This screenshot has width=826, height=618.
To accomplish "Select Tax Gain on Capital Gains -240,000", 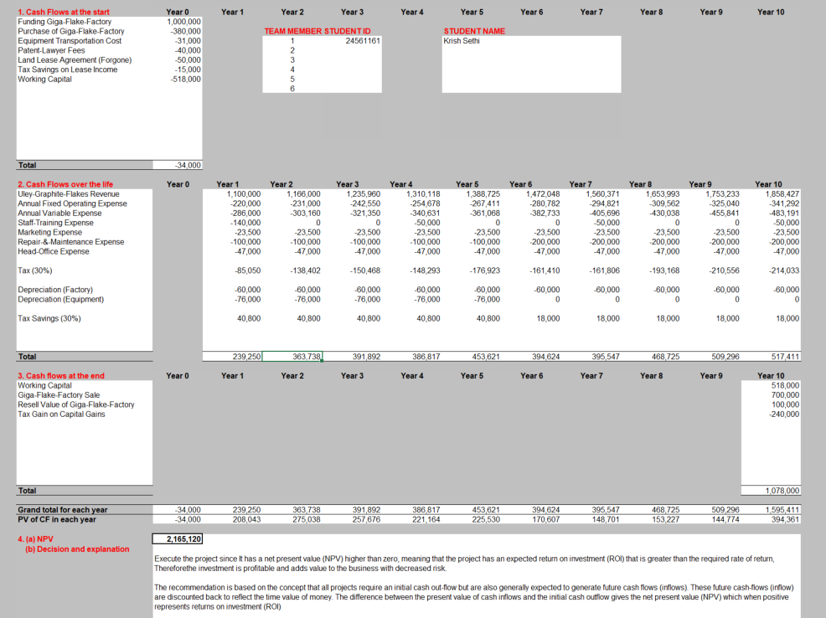I will 784,415.
